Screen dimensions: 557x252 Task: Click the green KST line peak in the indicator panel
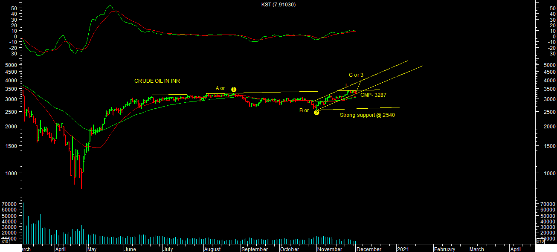pos(110,6)
